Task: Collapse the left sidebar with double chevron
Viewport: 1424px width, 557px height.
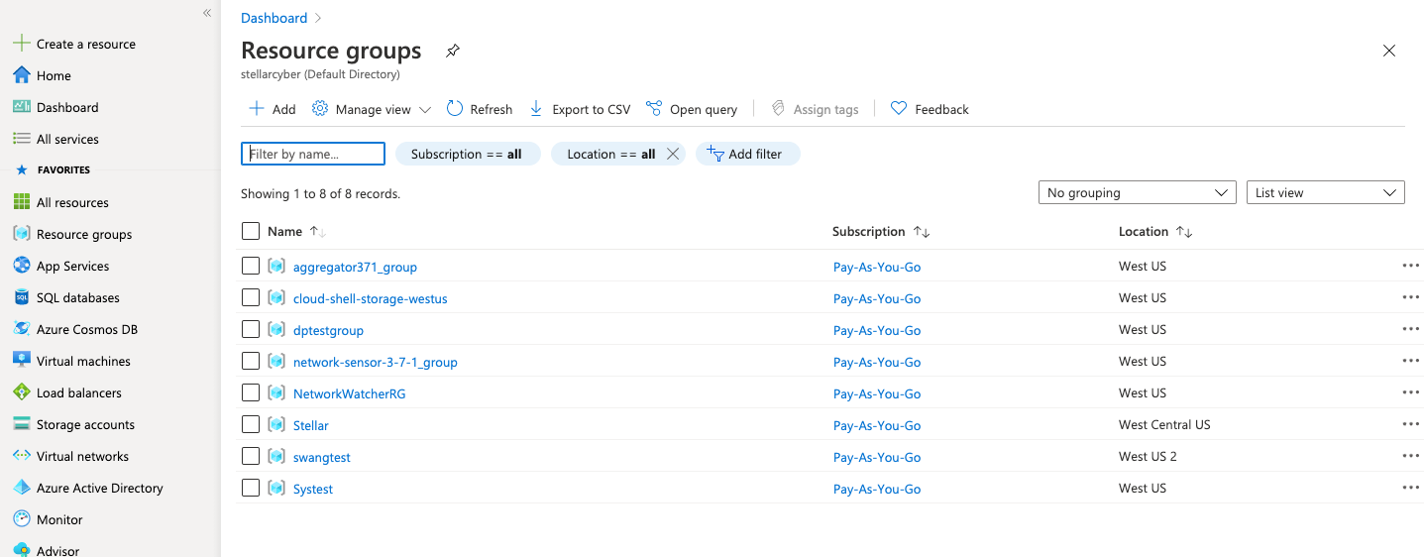Action: tap(207, 13)
